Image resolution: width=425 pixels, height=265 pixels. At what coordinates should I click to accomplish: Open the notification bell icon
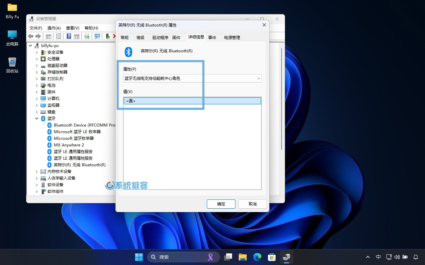416,257
